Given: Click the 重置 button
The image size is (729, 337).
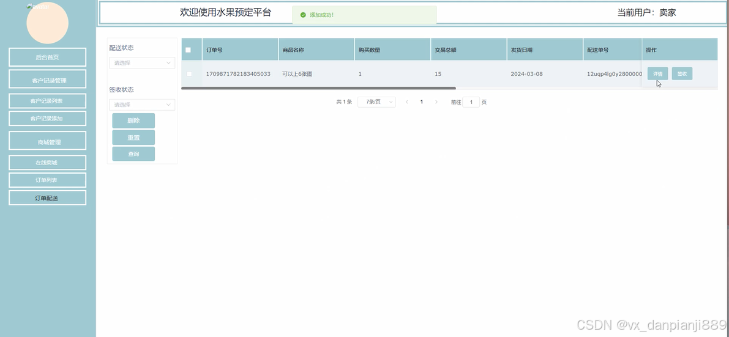Looking at the screenshot, I should 133,138.
